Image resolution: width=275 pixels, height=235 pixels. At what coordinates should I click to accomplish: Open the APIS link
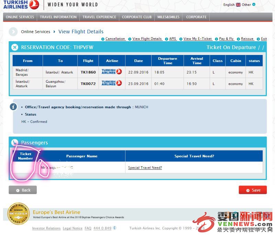tap(173, 39)
